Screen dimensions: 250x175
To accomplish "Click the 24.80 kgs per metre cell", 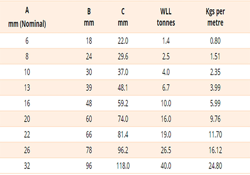I will (x=215, y=166).
